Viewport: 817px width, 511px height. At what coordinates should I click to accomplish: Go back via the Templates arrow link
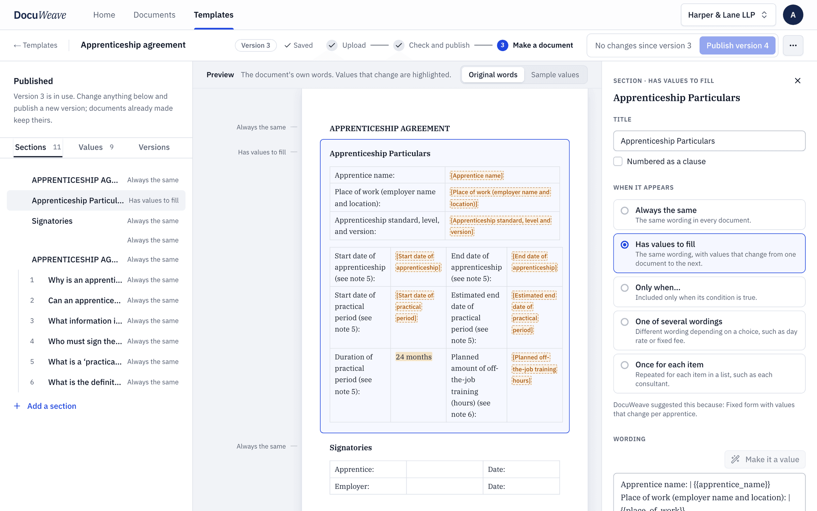[x=35, y=45]
